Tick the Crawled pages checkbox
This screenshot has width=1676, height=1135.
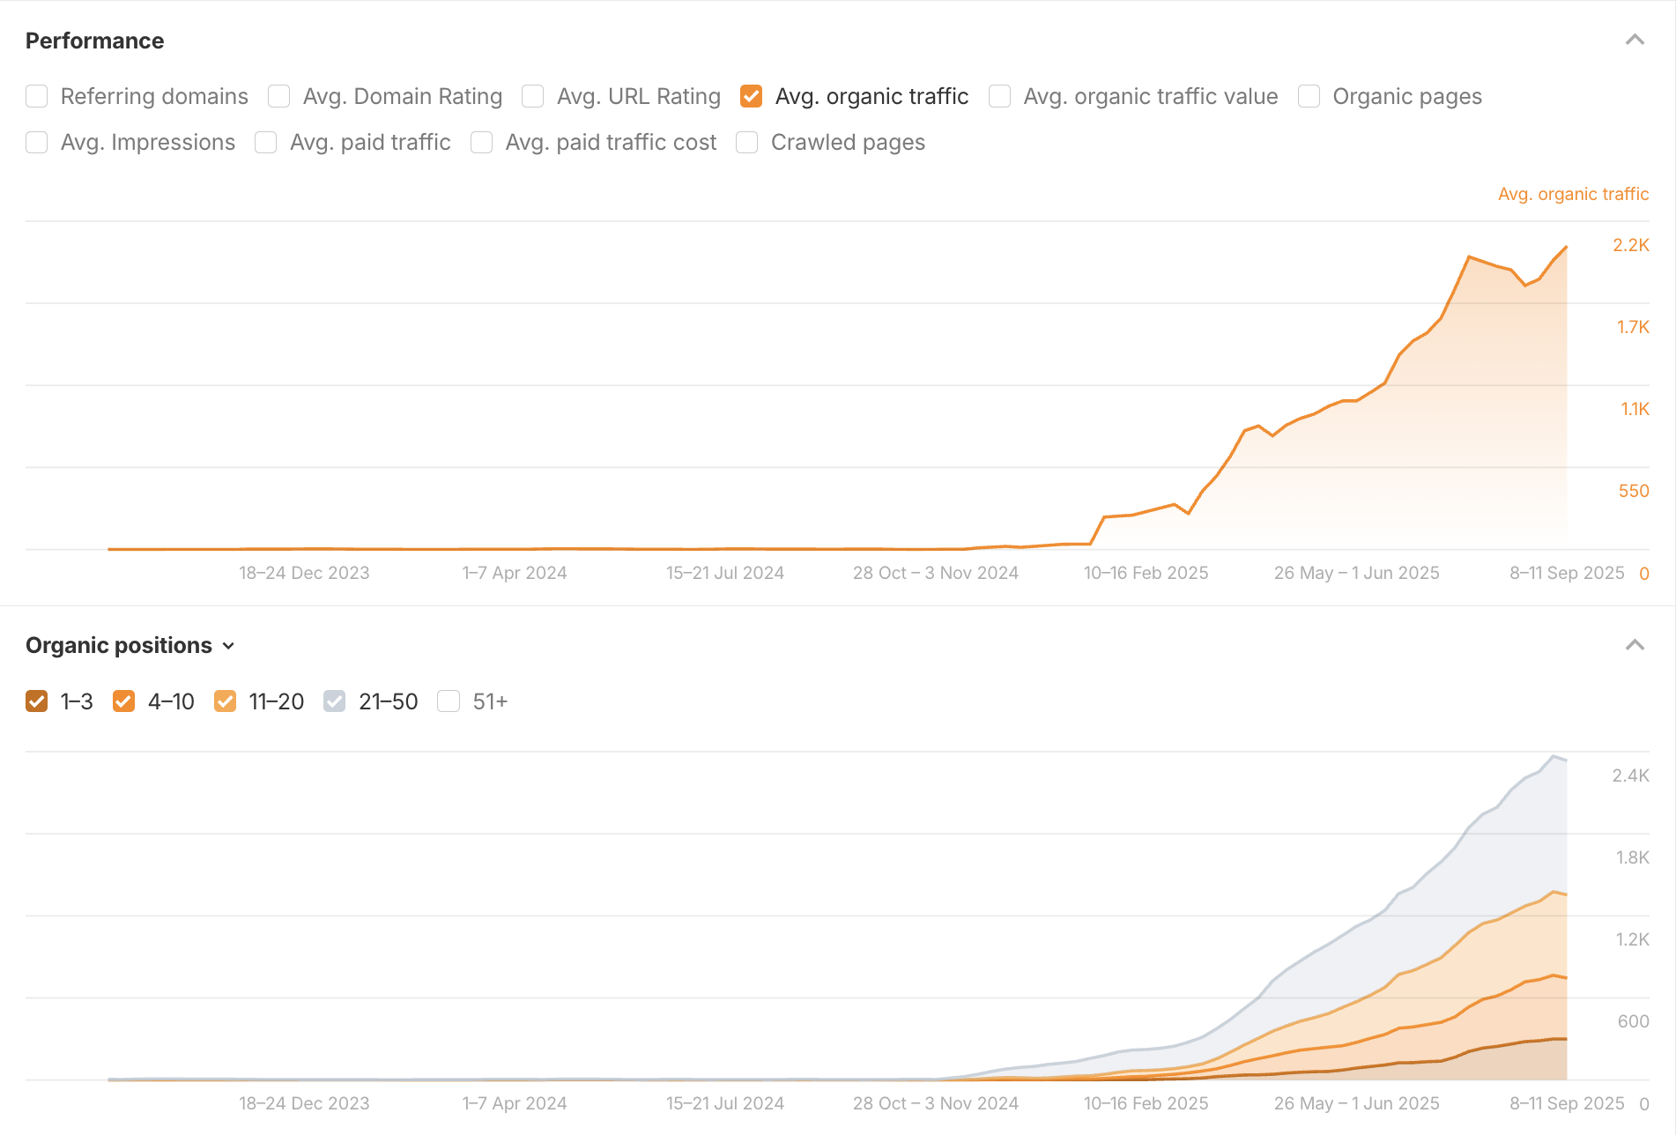(747, 142)
